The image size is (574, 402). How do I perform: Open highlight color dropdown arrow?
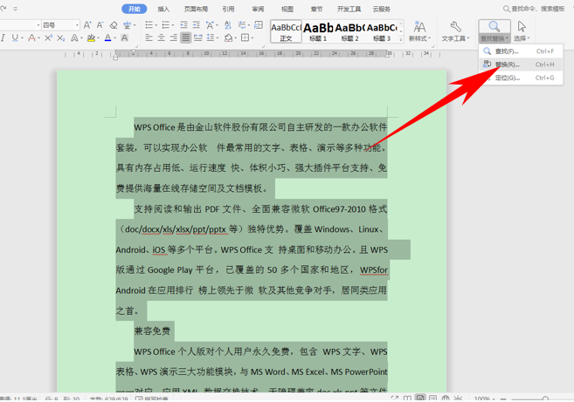point(98,38)
